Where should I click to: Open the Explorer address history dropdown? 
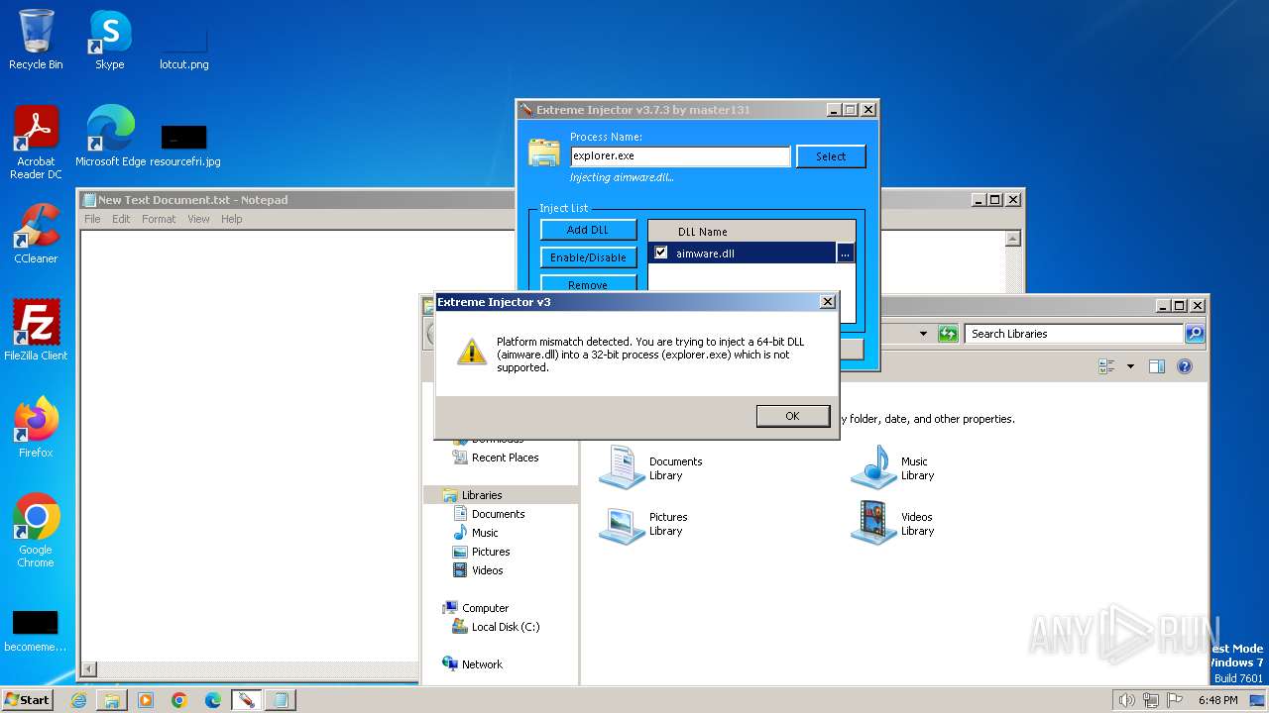923,334
